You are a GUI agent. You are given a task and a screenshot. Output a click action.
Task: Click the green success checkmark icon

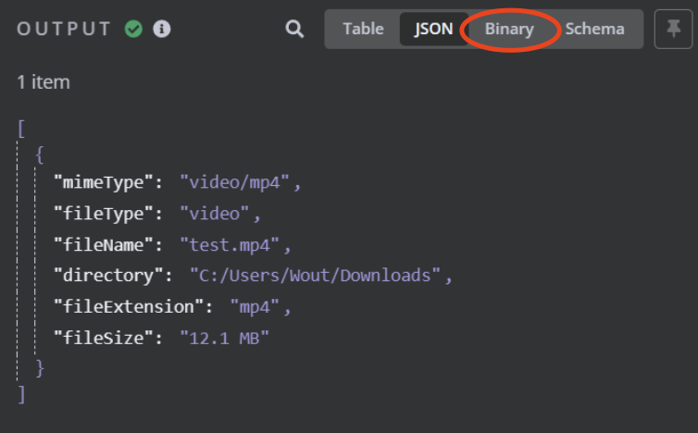[x=133, y=29]
